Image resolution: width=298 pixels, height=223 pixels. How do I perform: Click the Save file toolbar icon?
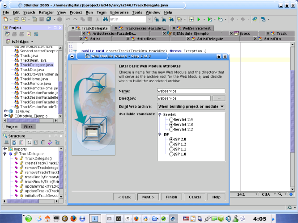[41, 20]
